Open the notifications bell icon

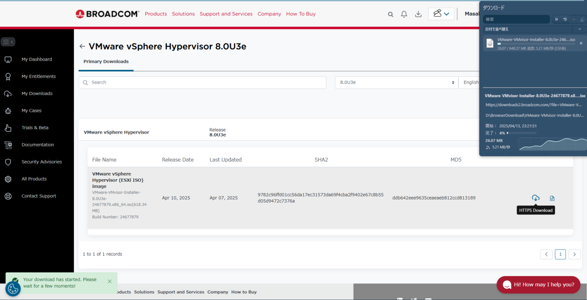tap(404, 14)
